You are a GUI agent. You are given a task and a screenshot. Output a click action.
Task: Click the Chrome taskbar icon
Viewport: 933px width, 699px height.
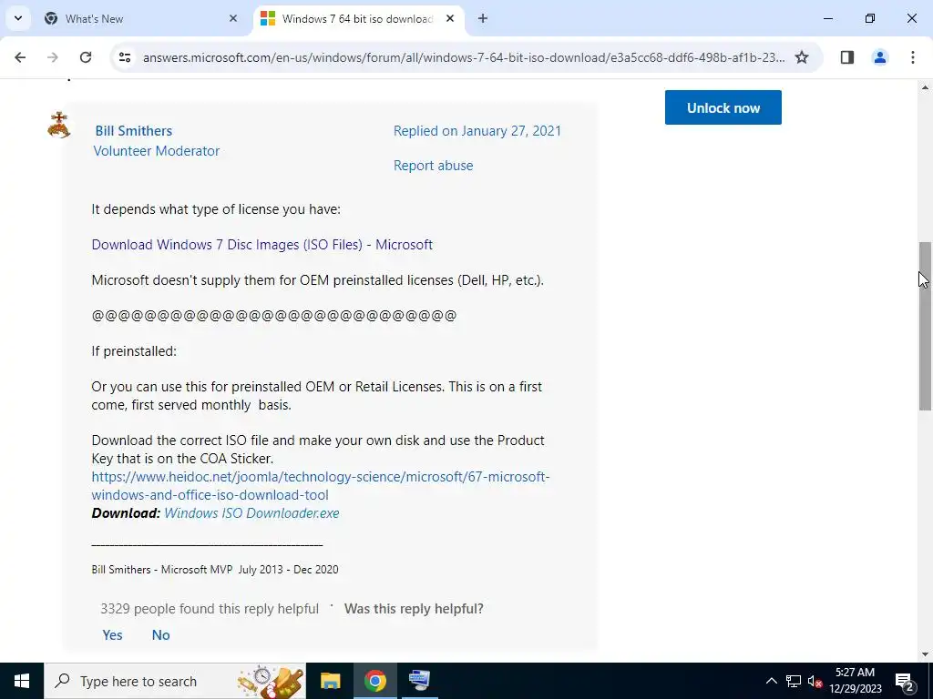(374, 681)
